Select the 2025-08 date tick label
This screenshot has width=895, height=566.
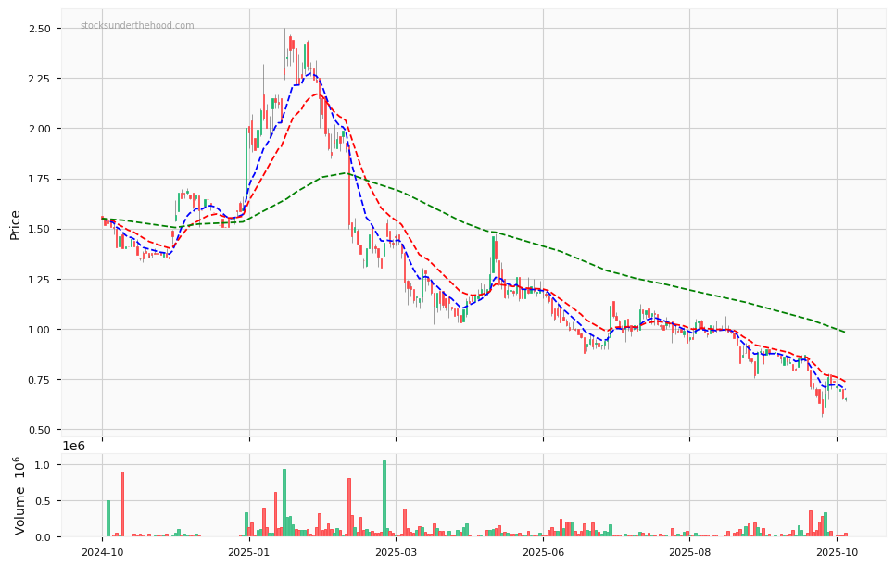(x=689, y=552)
